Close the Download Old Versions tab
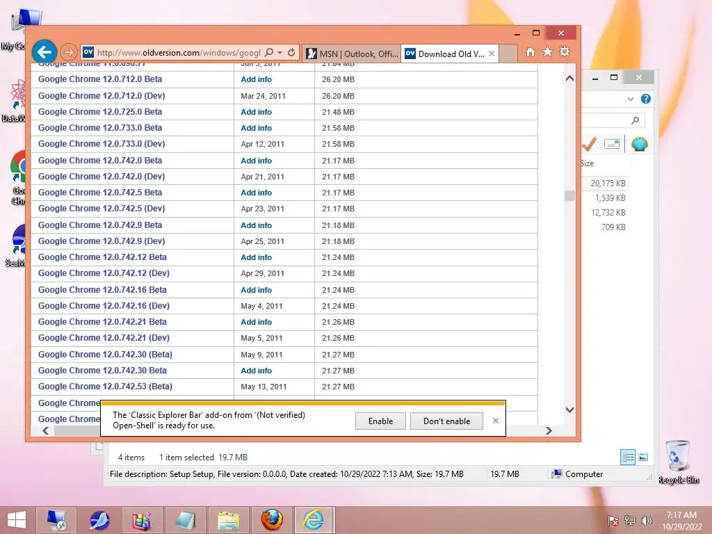Screen dimensions: 712x534 click(492, 54)
